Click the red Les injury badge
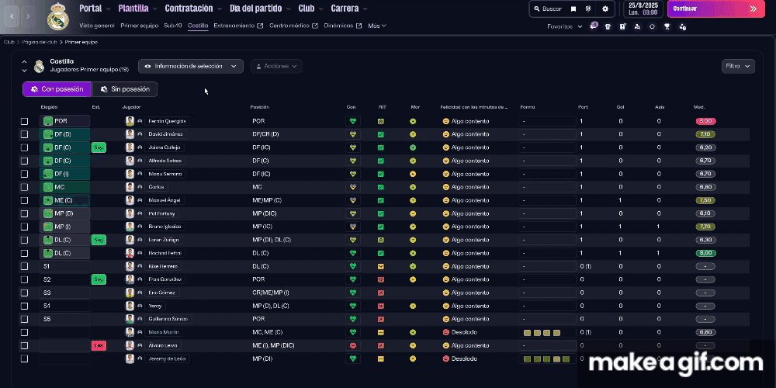The width and height of the screenshot is (776, 388). (99, 345)
